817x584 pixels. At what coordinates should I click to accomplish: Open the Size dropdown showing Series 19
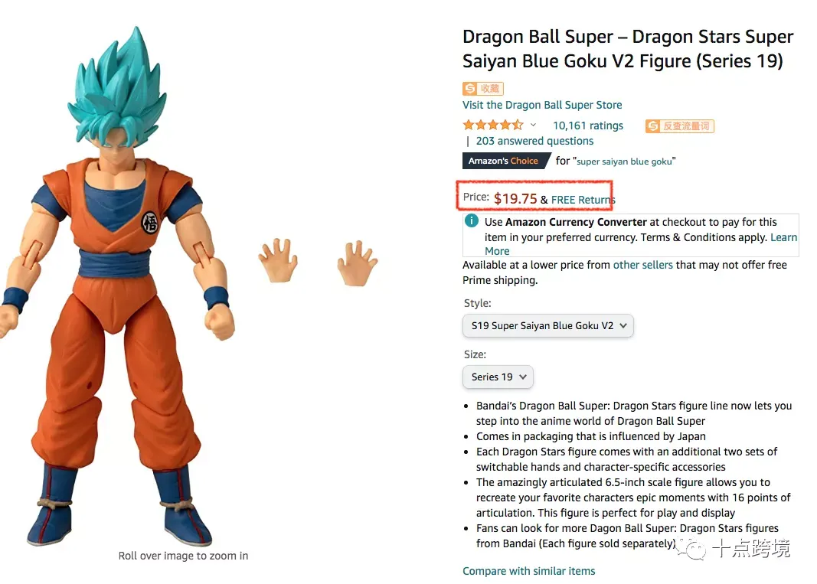point(498,377)
